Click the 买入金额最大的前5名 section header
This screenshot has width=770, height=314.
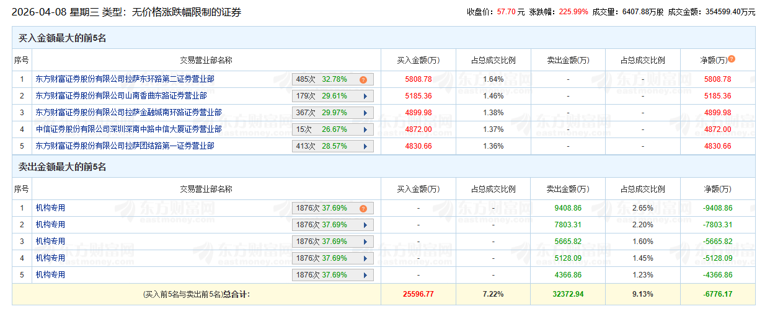(x=63, y=38)
